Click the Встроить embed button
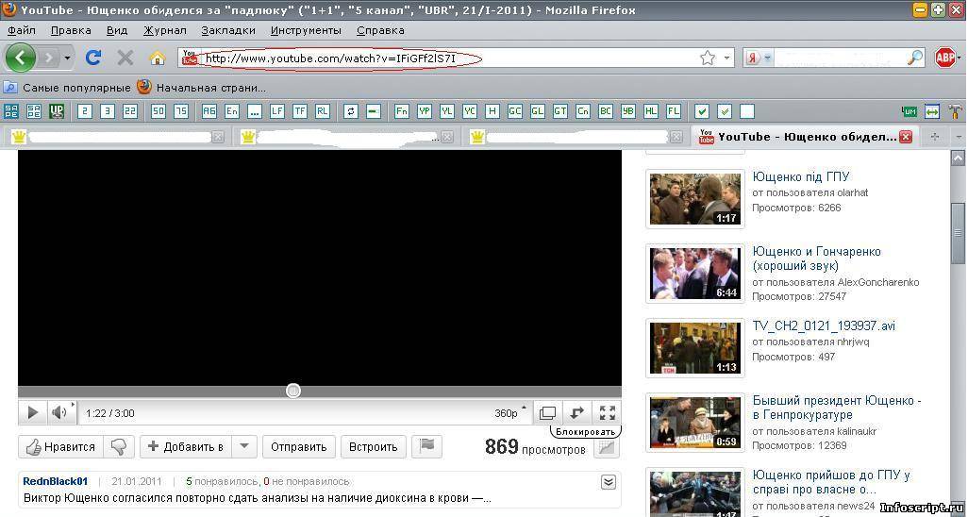Screen dimensions: 968x517 point(373,446)
